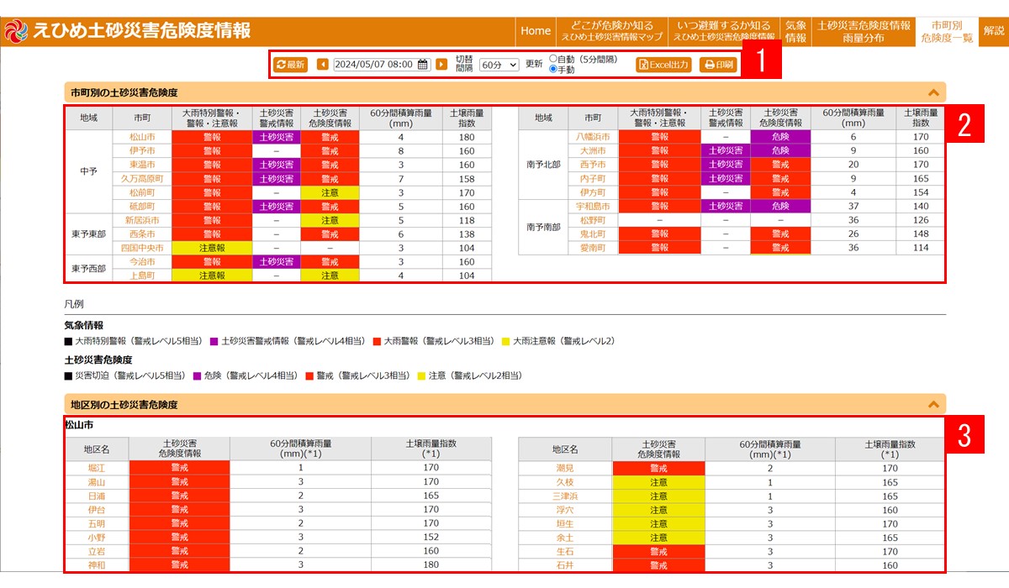
Task: Select the 手動 update radio button
Action: [553, 70]
